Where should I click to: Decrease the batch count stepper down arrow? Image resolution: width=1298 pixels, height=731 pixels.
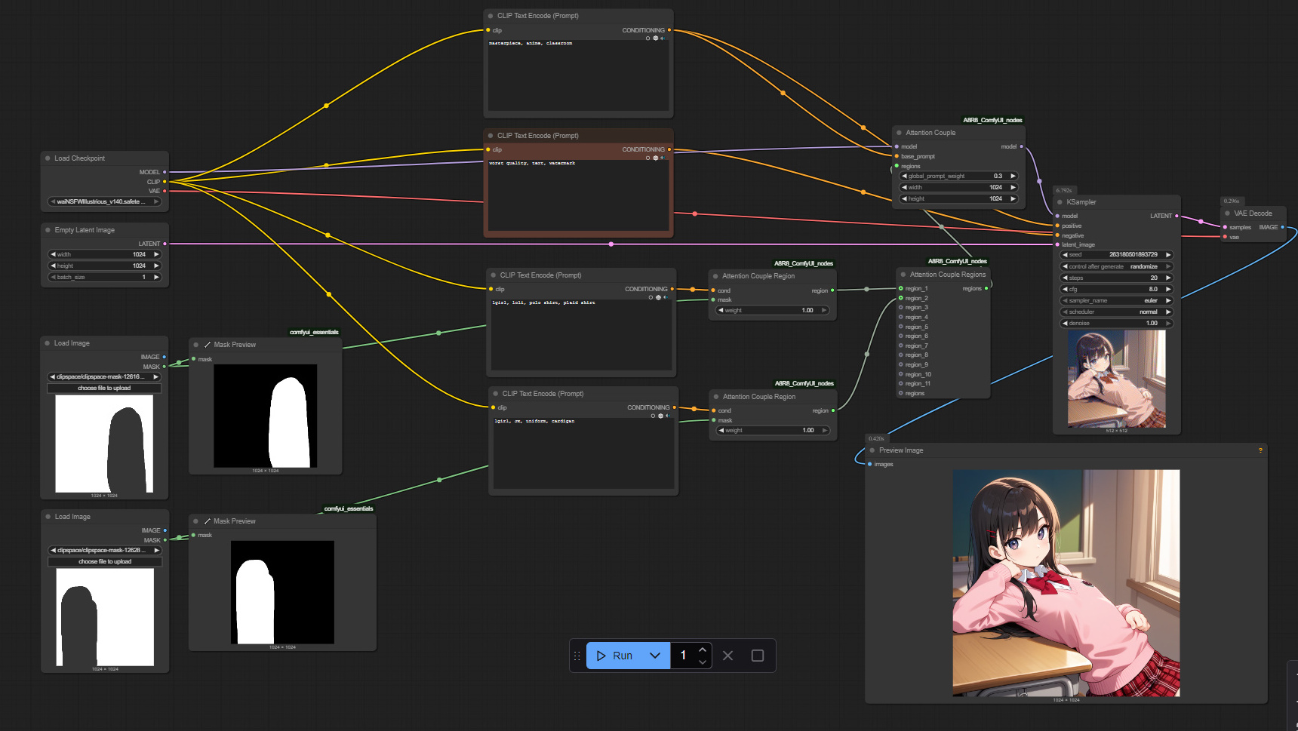click(x=703, y=662)
